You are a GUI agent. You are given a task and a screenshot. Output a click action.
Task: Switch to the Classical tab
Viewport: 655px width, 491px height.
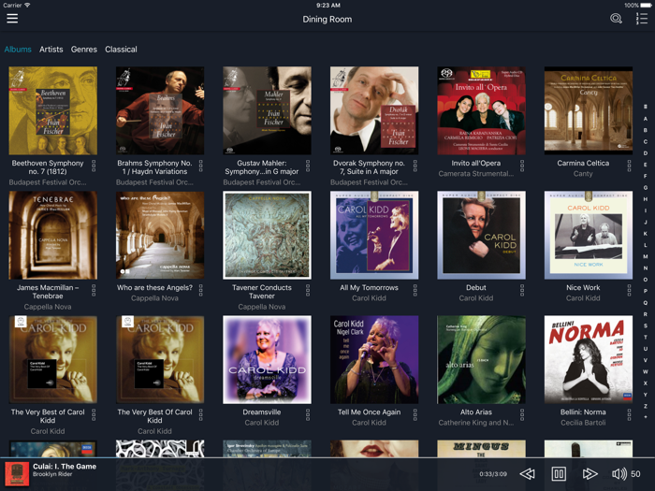point(121,50)
